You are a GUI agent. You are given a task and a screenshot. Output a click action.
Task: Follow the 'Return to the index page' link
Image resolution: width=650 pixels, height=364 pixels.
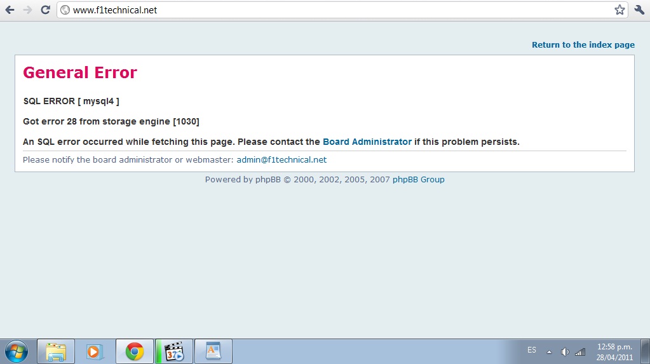point(583,45)
